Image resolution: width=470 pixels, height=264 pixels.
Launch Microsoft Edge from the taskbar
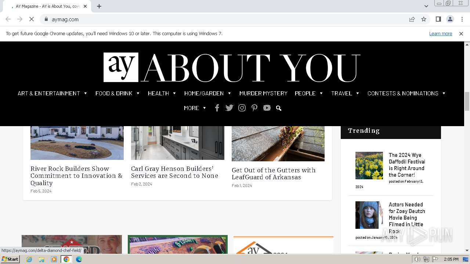(x=79, y=259)
